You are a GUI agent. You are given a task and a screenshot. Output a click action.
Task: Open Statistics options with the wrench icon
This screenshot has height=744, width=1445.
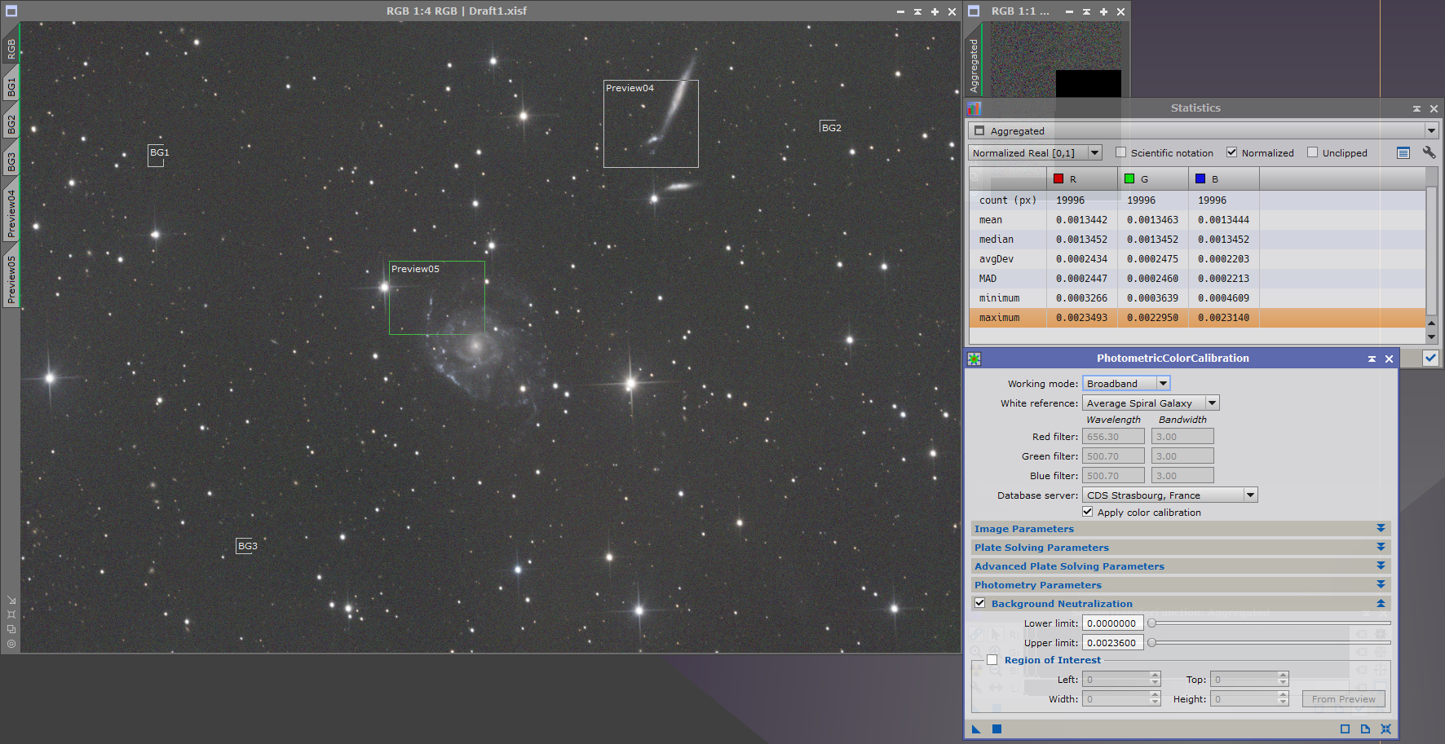click(x=1430, y=152)
